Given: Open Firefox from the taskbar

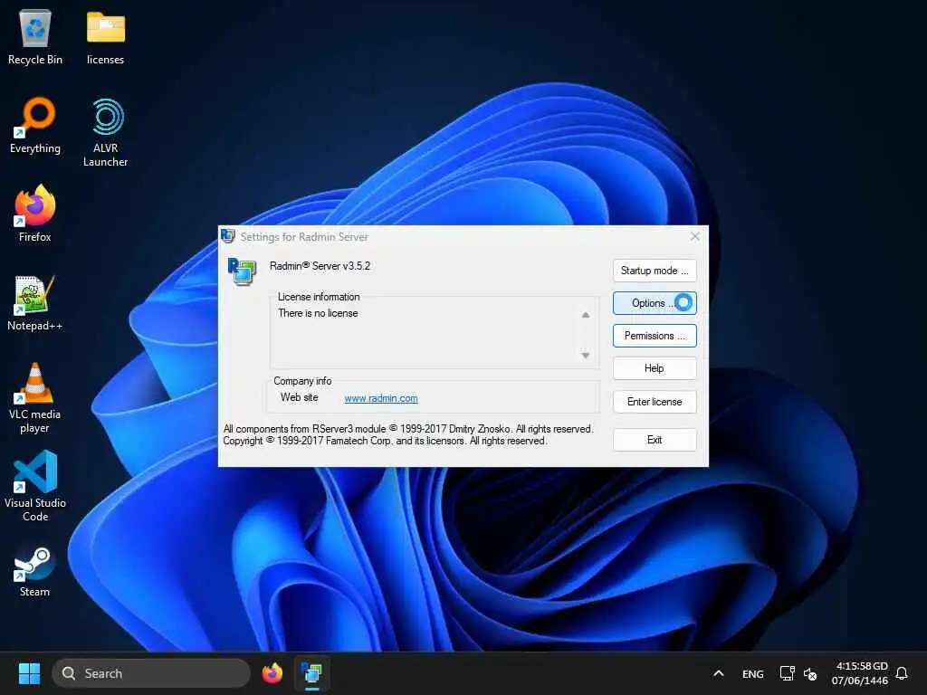Looking at the screenshot, I should tap(272, 673).
